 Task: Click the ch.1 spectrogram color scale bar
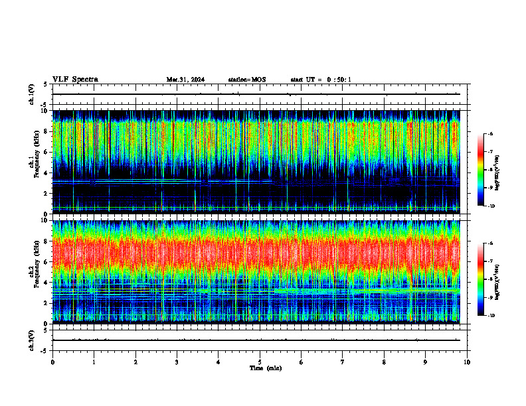click(480, 170)
